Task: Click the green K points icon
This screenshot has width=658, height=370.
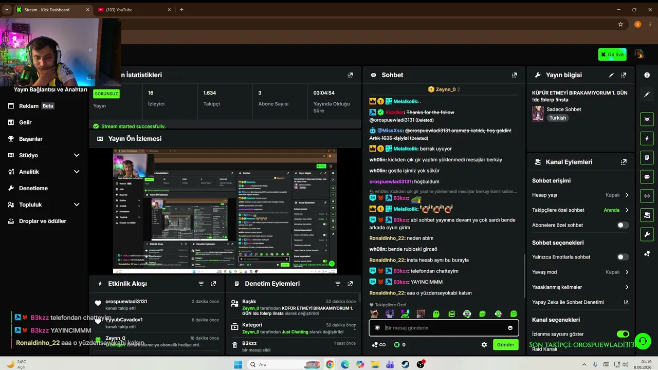Action: coord(396,345)
